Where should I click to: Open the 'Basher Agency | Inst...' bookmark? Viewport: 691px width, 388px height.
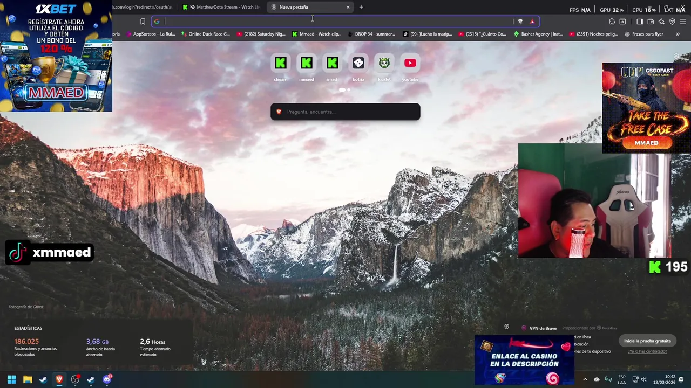[x=538, y=34]
